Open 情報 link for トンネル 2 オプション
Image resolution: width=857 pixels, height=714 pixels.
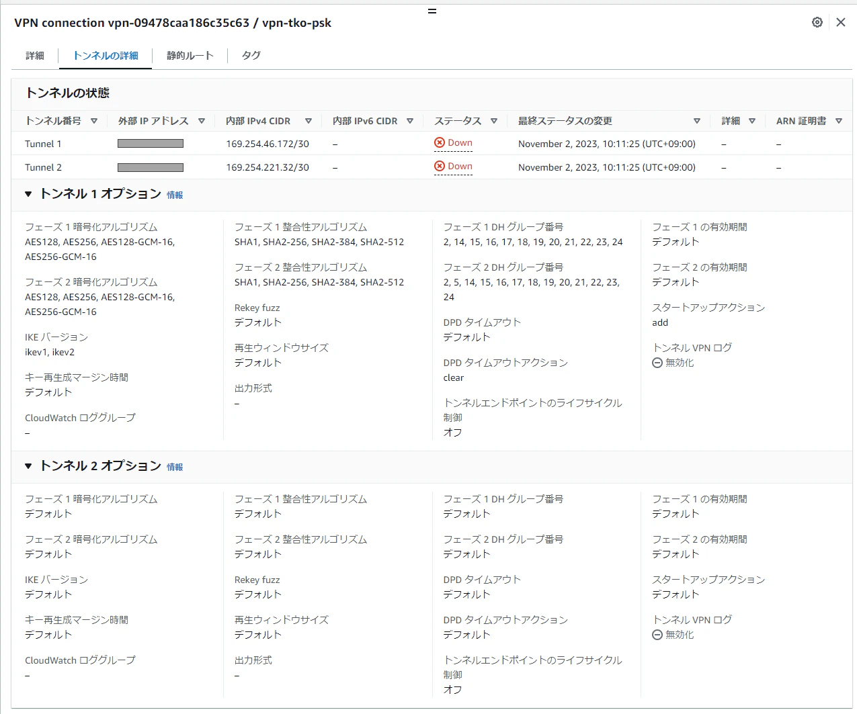pyautogui.click(x=175, y=467)
